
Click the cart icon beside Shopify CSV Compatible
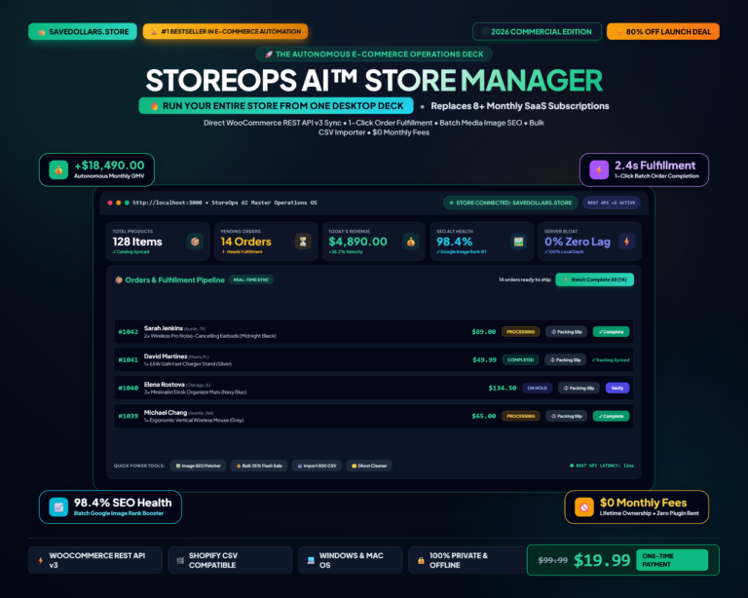click(180, 560)
